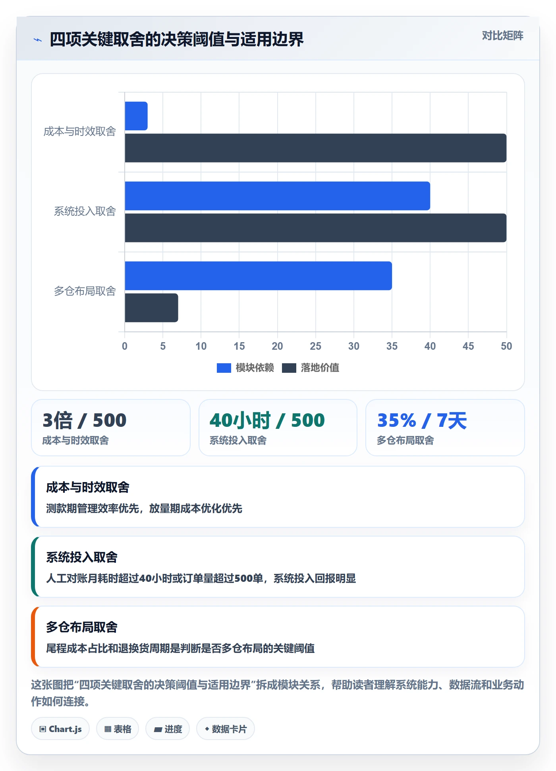Click the grid icon in the 表格 chip
Screen dimensions: 556x771
108,729
